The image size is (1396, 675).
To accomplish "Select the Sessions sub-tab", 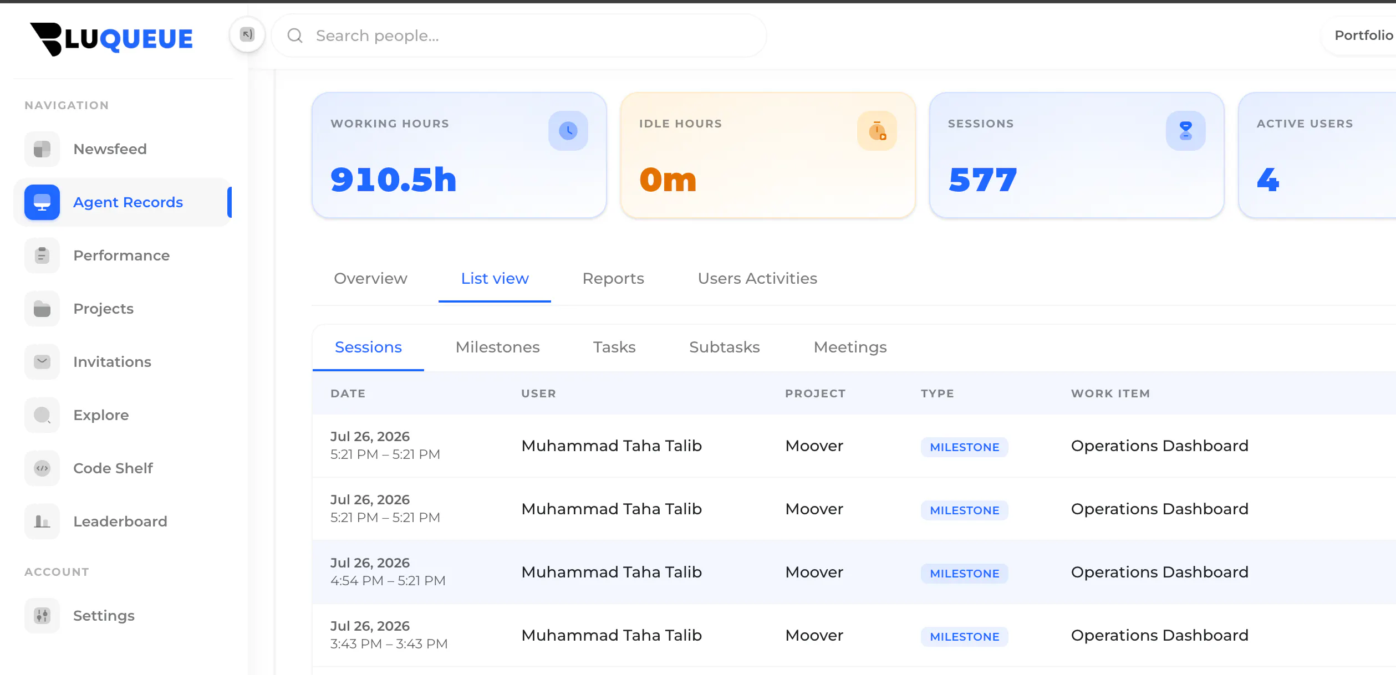I will pos(368,347).
